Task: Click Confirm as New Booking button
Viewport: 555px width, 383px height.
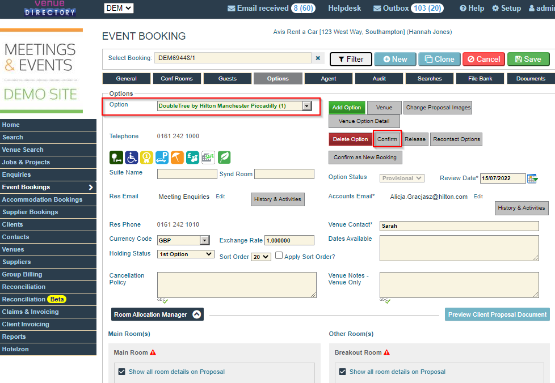Action: point(365,158)
